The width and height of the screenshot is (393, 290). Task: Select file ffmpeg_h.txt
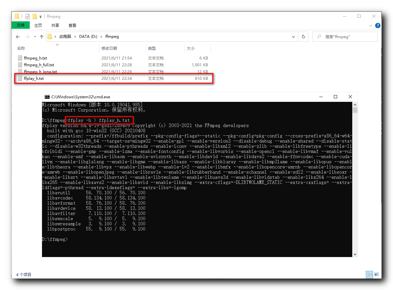pos(35,58)
